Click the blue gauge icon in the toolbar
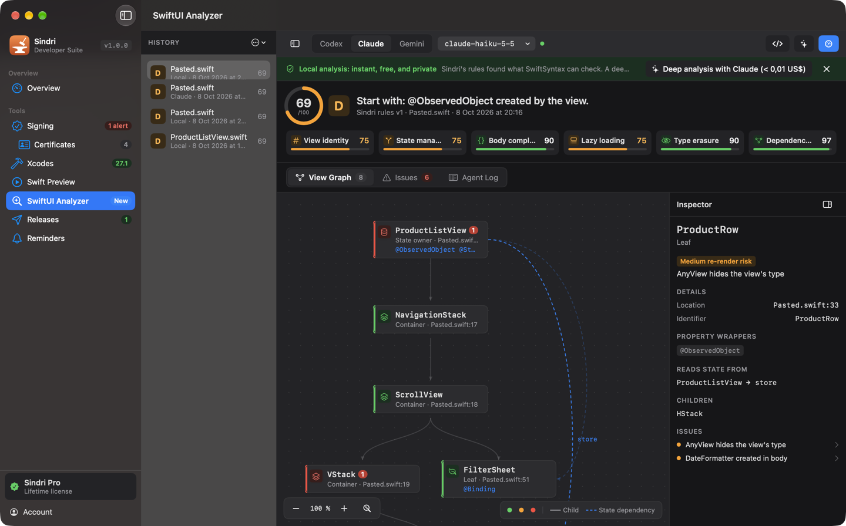The height and width of the screenshot is (526, 846). tap(828, 43)
